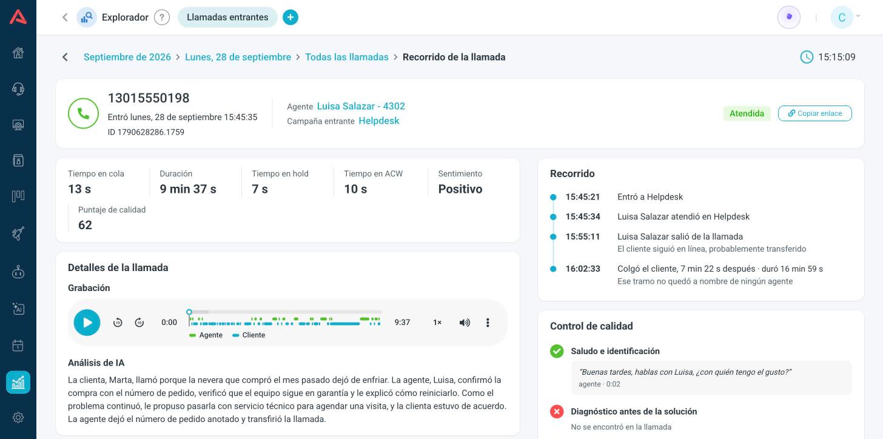This screenshot has width=883, height=439.
Task: Click the green check beside Saludo e identificación
Action: coord(557,351)
